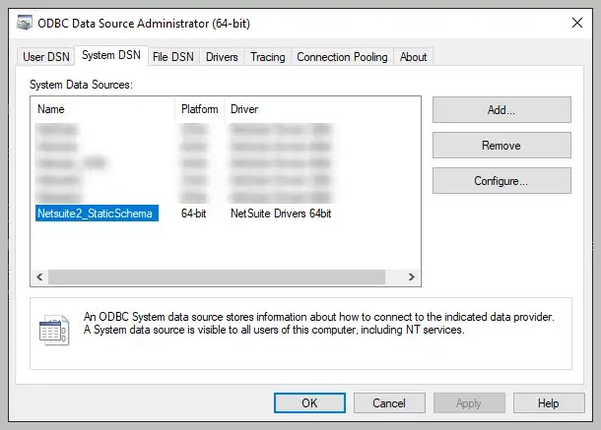Go to the Tracing tab

(x=267, y=57)
